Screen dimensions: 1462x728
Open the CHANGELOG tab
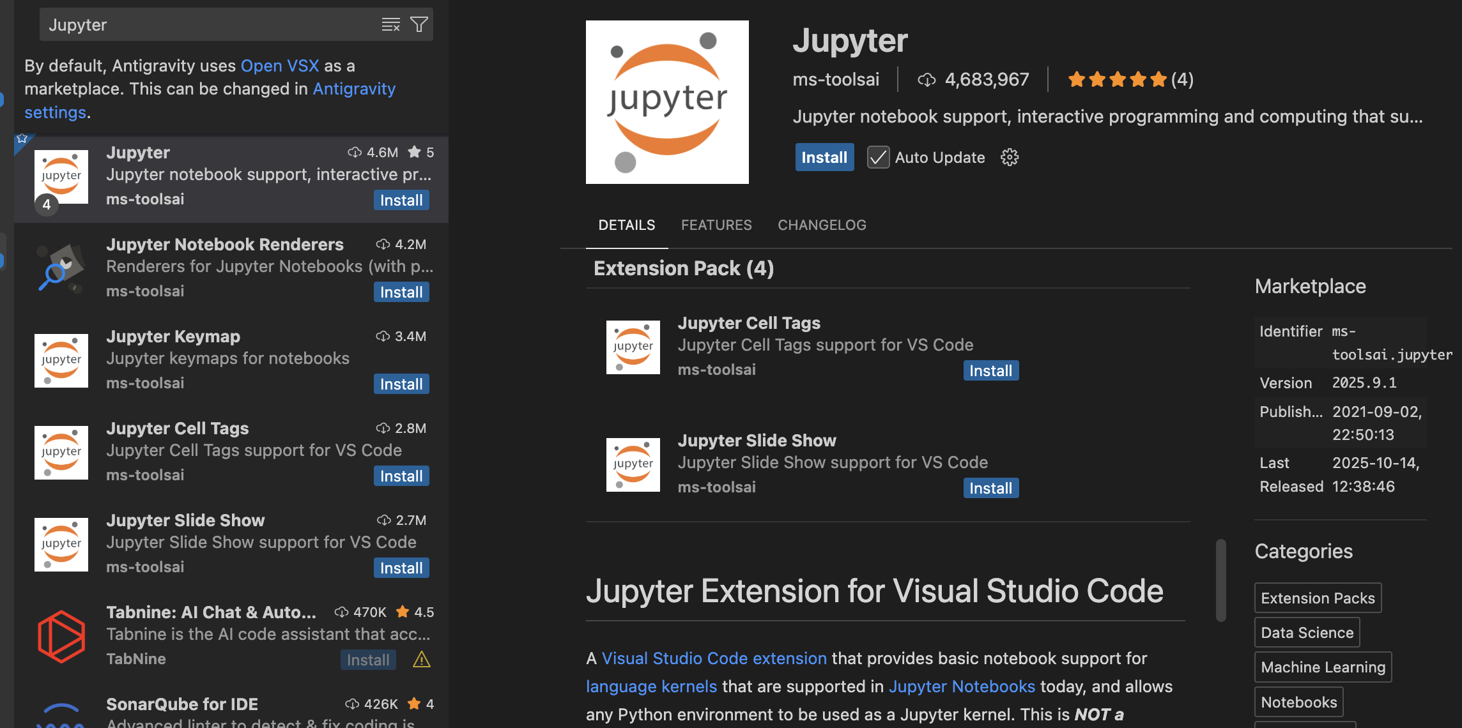[821, 225]
